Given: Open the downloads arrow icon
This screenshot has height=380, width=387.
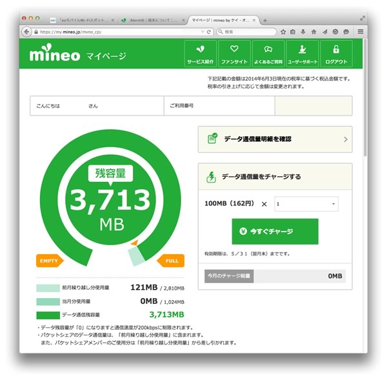Looking at the screenshot, I should coord(303,32).
